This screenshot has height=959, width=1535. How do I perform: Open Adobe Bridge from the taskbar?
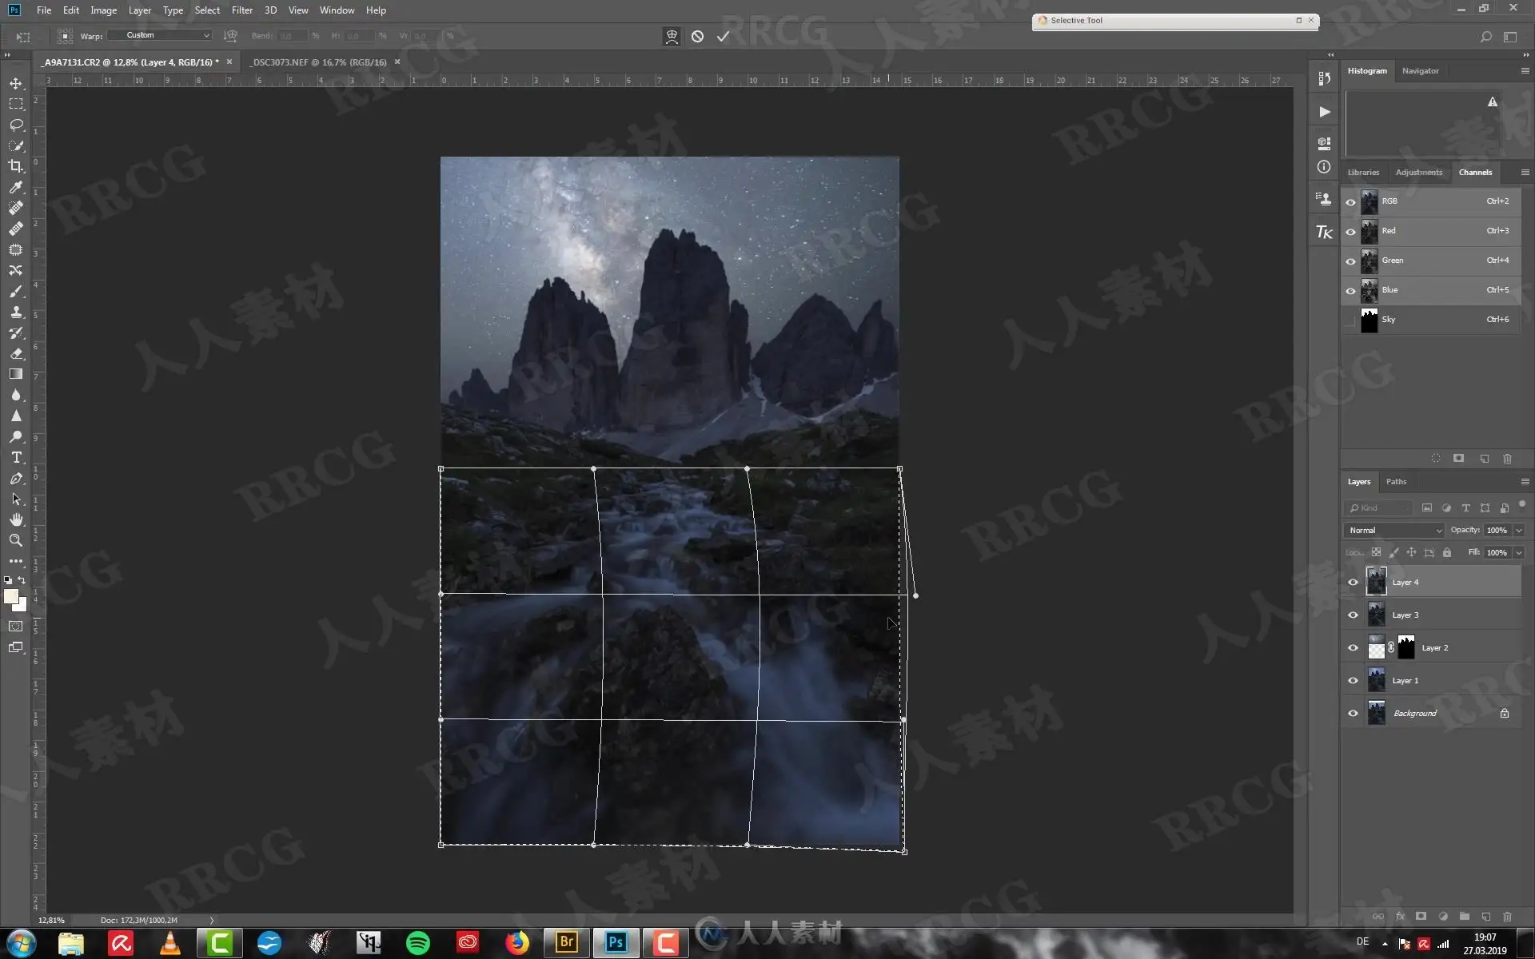pos(566,943)
